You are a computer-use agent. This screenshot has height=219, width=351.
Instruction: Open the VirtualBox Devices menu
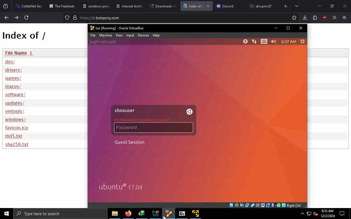coord(143,35)
